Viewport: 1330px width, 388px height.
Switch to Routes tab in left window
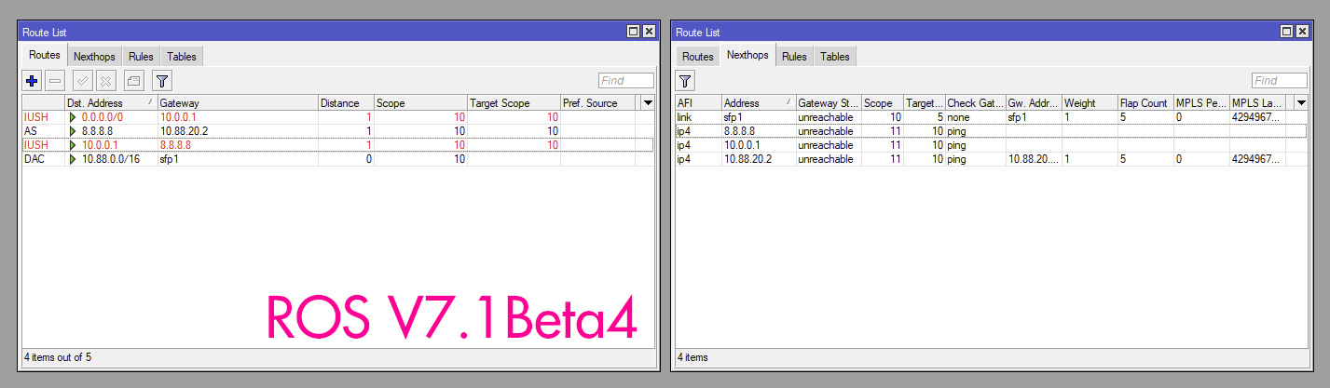(45, 56)
